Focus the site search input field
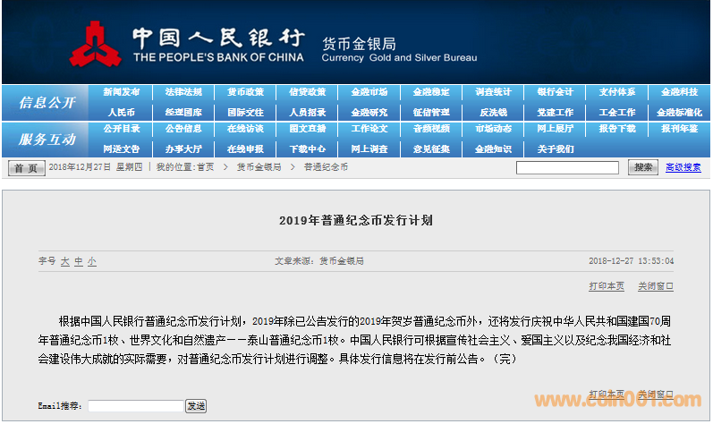This screenshot has width=713, height=424. pos(567,167)
